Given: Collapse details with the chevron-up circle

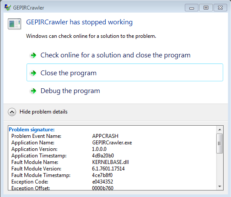Looking at the screenshot, I should (x=12, y=112).
